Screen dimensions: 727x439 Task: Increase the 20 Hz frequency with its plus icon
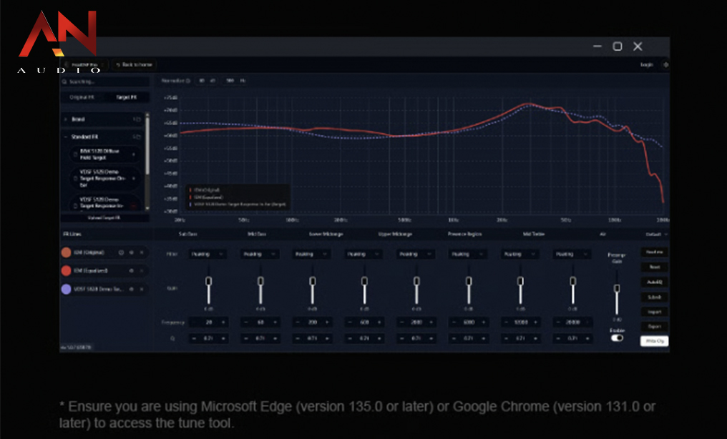(x=223, y=322)
